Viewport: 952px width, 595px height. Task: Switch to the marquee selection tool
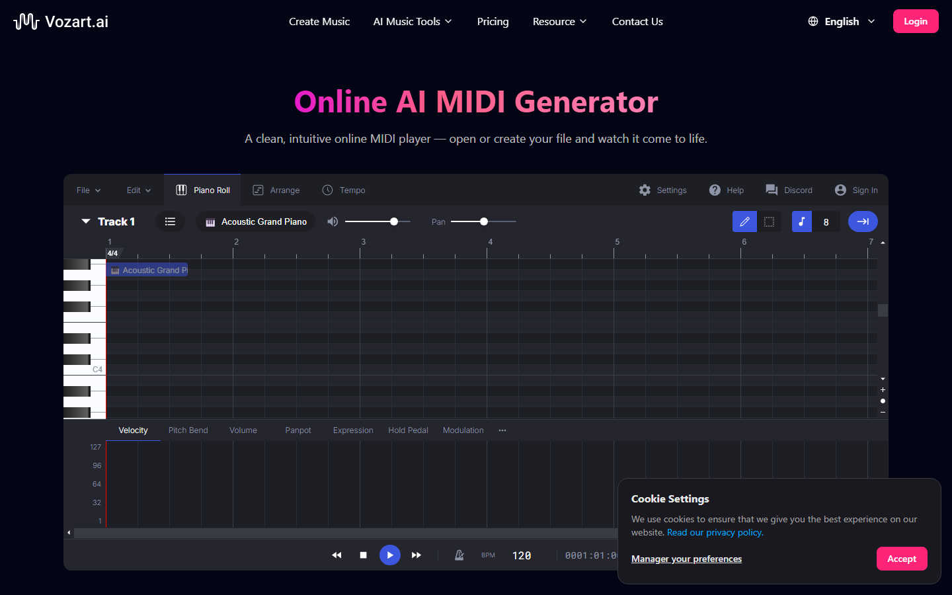(x=769, y=221)
